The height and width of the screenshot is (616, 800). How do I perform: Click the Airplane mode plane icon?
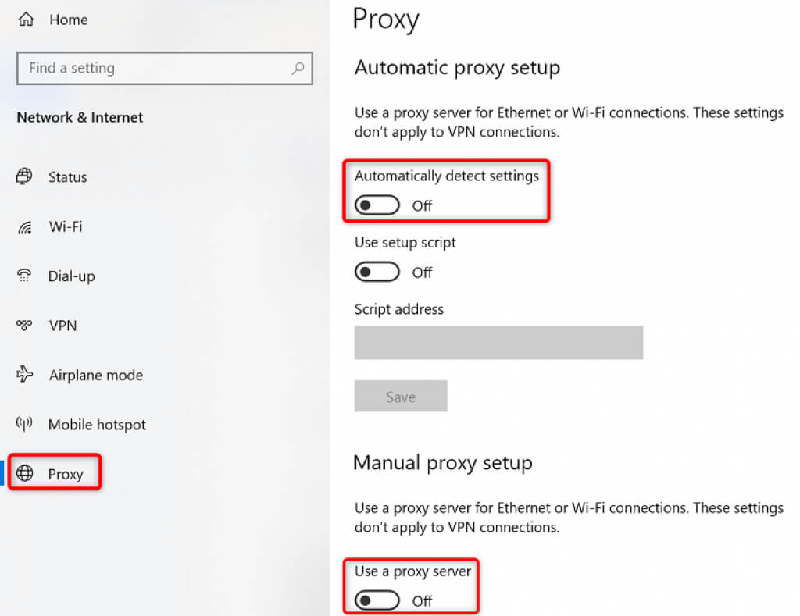point(24,375)
